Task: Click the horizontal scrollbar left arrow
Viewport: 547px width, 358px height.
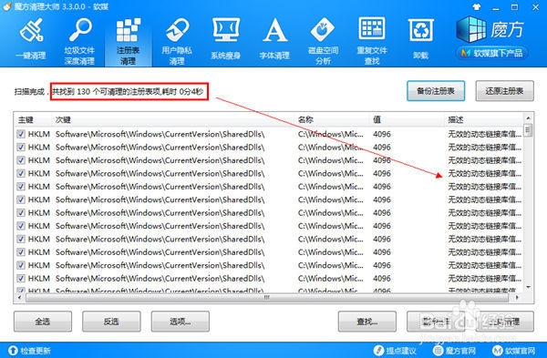Action: pyautogui.click(x=19, y=298)
